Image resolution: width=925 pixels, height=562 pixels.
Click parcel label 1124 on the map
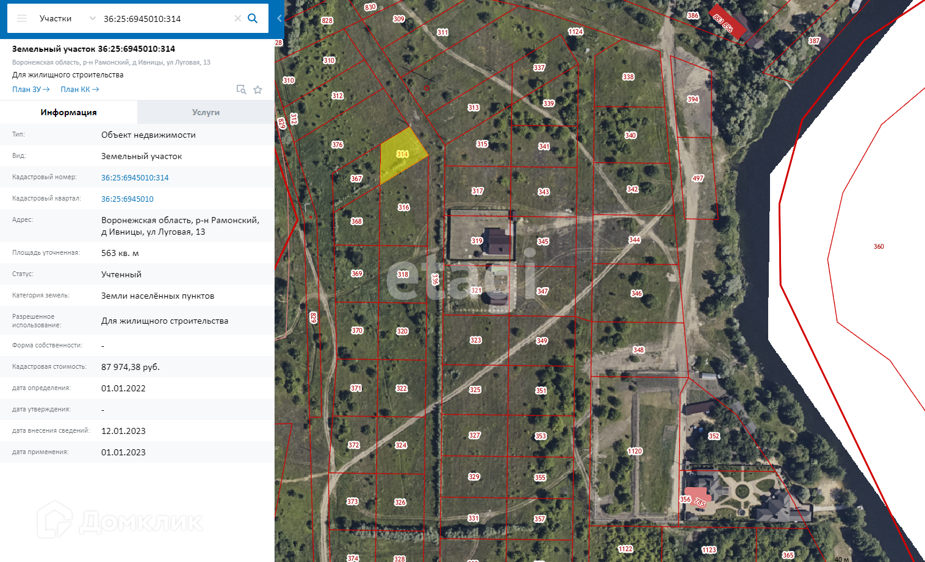[575, 32]
